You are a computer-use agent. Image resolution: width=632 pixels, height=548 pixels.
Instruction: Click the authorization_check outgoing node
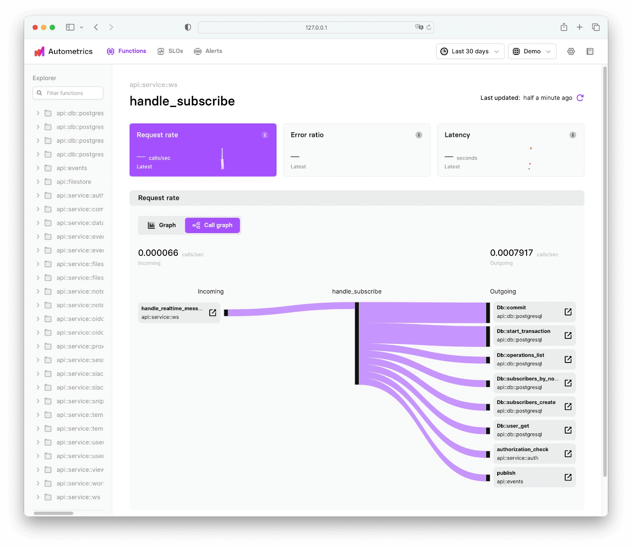click(534, 454)
